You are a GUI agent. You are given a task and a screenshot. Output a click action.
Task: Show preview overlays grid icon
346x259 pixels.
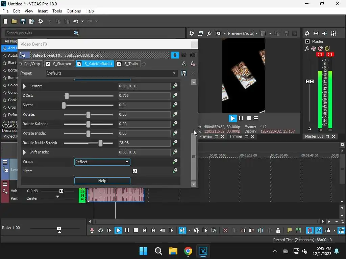click(x=263, y=33)
